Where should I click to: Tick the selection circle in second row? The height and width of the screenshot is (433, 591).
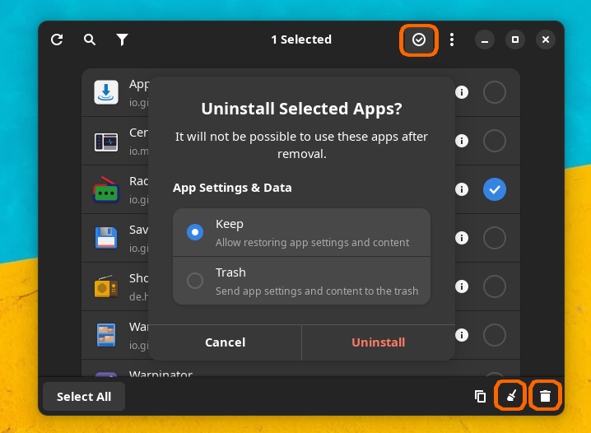495,141
